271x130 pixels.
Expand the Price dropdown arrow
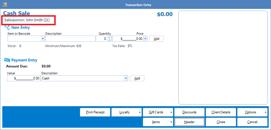[145, 39]
